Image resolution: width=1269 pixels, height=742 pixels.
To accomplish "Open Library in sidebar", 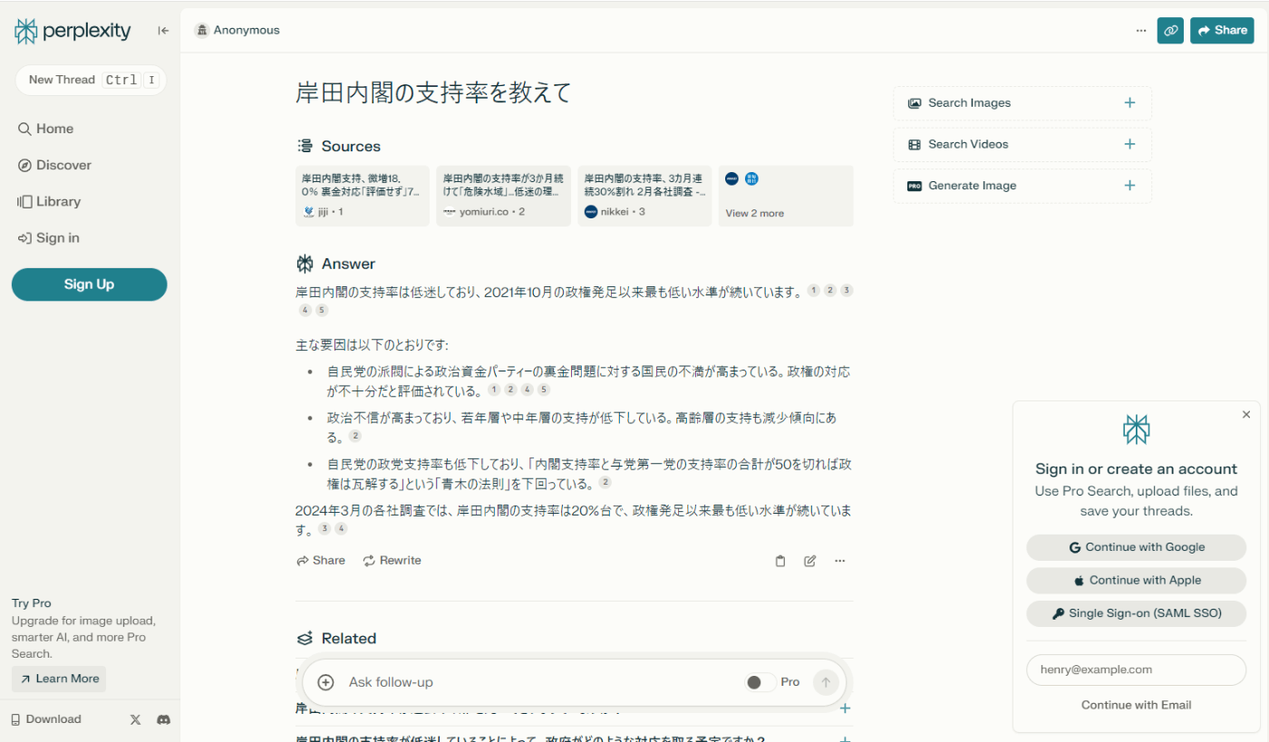I will (49, 201).
